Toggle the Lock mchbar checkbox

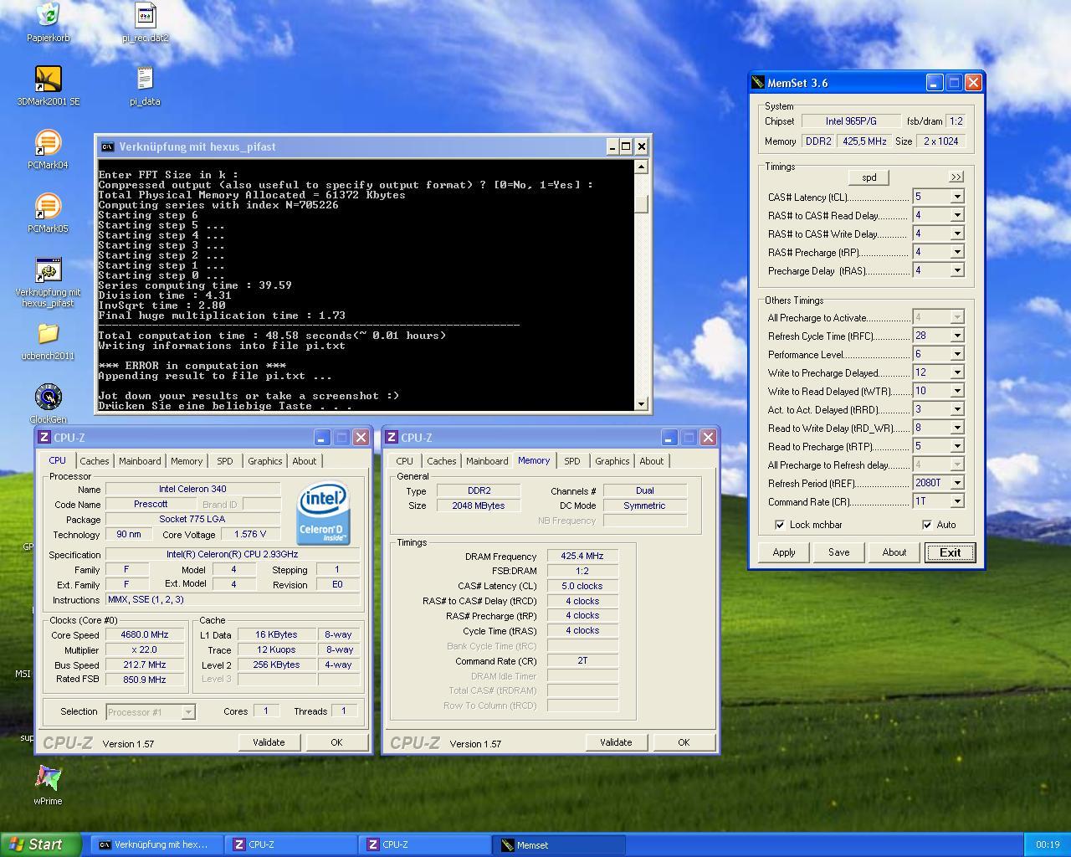point(780,525)
